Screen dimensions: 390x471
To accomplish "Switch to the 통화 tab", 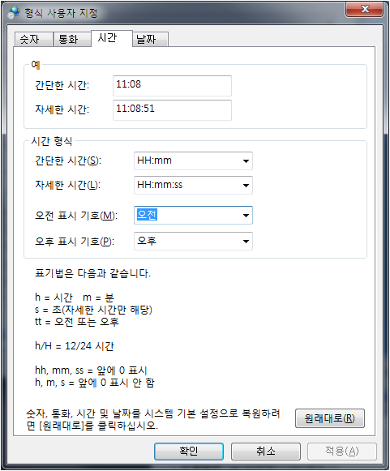I will [x=72, y=39].
